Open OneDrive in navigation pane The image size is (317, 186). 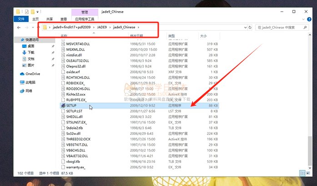(x=33, y=74)
